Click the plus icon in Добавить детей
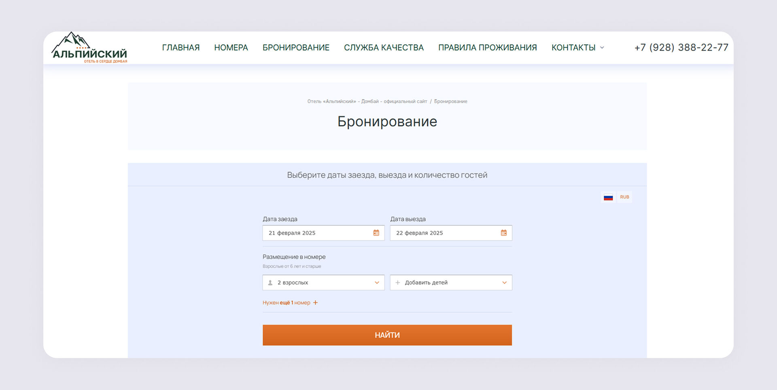 [398, 283]
